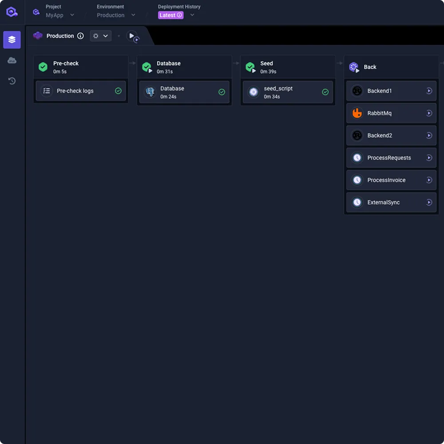Click the Latest deployment badge
Image resolution: width=444 pixels, height=444 pixels.
[x=171, y=15]
